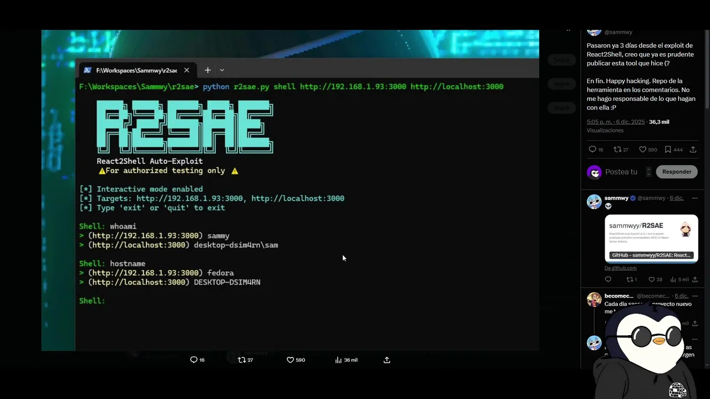710x399 pixels.
Task: Open view stats showing 36 mil below image
Action: tap(346, 360)
